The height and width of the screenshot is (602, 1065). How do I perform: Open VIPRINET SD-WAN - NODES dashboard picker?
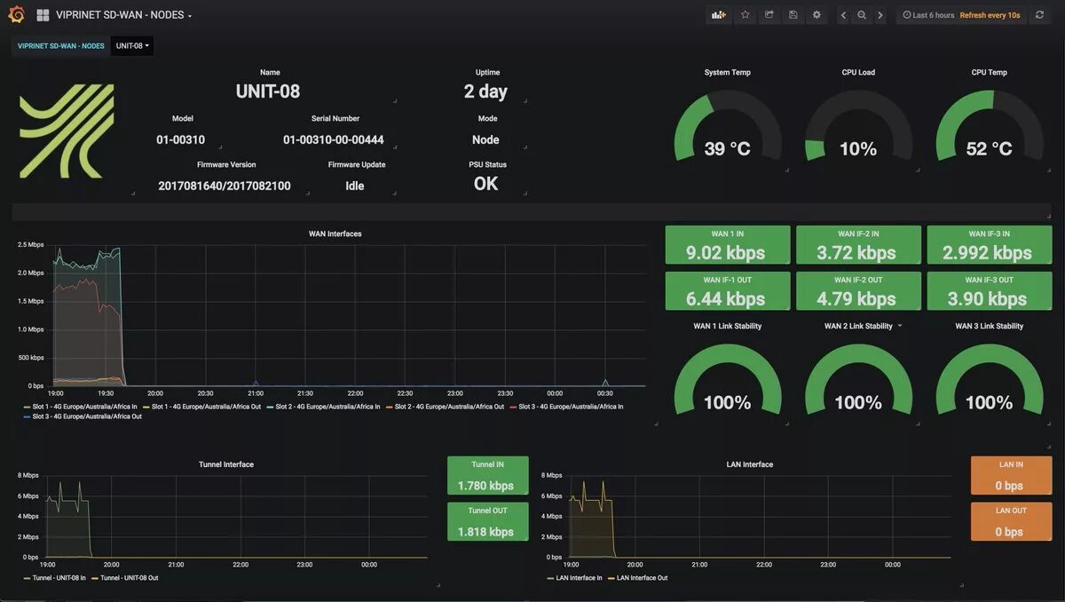[123, 15]
